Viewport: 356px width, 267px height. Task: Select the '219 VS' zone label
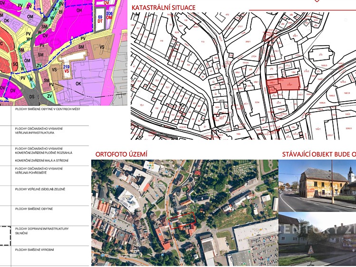pos(66,69)
